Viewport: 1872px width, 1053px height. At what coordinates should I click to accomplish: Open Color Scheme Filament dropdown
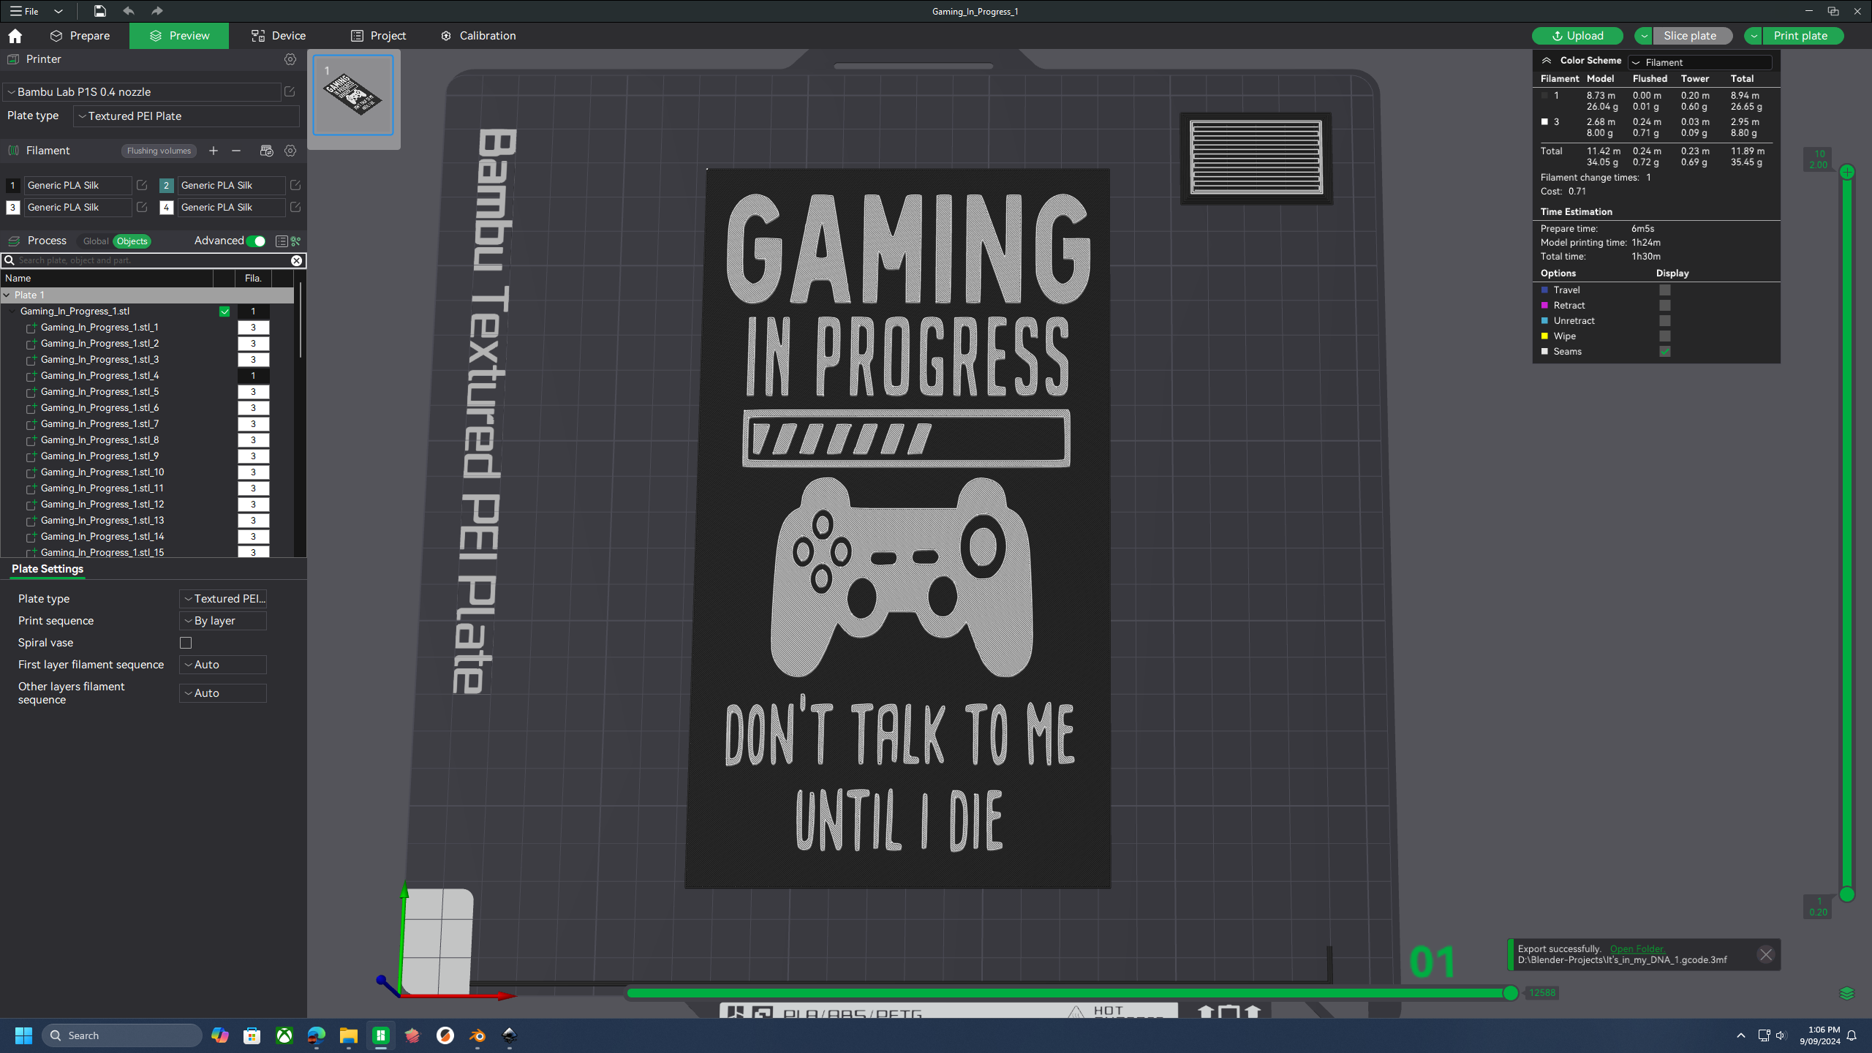tap(1701, 62)
